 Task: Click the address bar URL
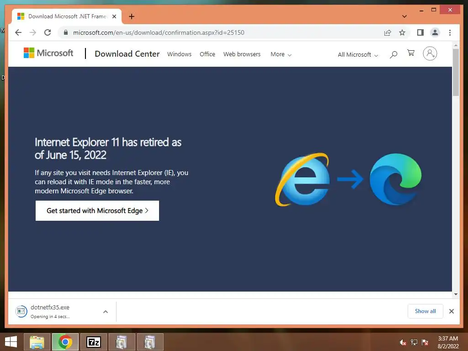click(159, 32)
